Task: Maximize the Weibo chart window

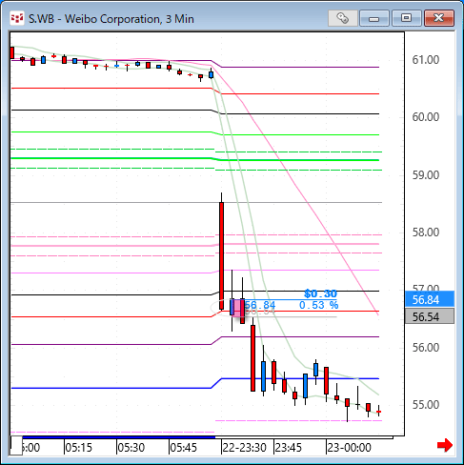Action: 406,18
